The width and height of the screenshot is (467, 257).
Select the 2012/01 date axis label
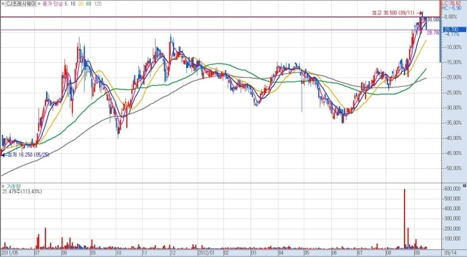[207, 253]
